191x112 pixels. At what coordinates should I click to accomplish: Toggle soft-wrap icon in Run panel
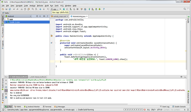pos(6,87)
